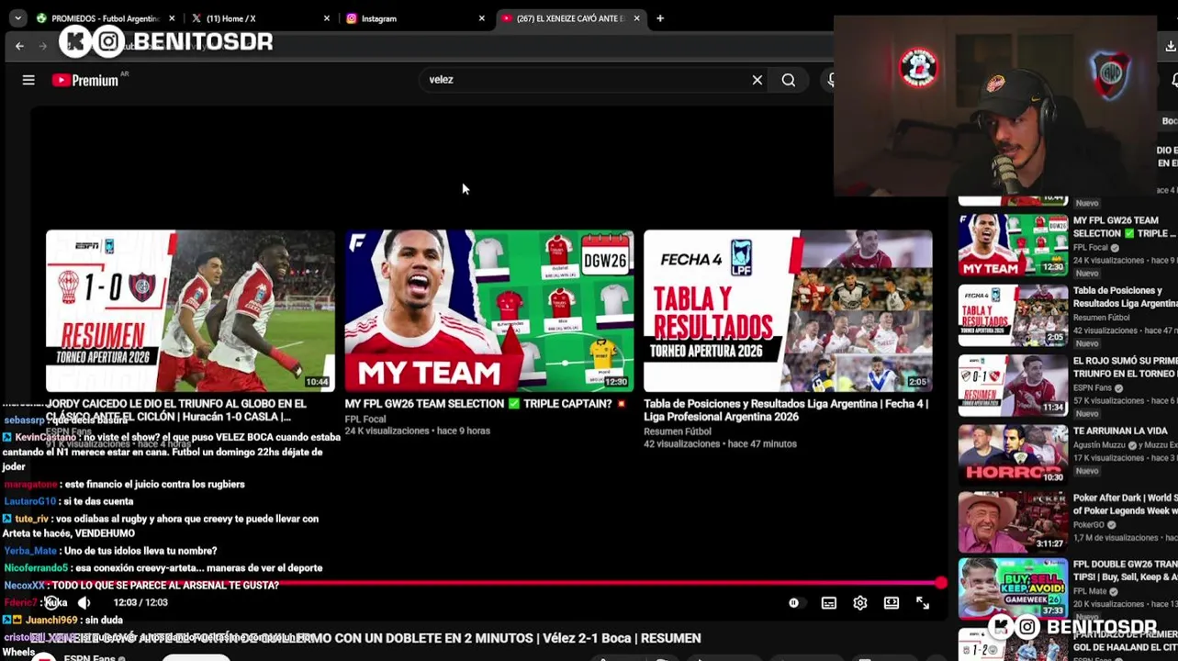Switch to the (11) Home / X tab
This screenshot has height=661, width=1178.
coord(259,18)
